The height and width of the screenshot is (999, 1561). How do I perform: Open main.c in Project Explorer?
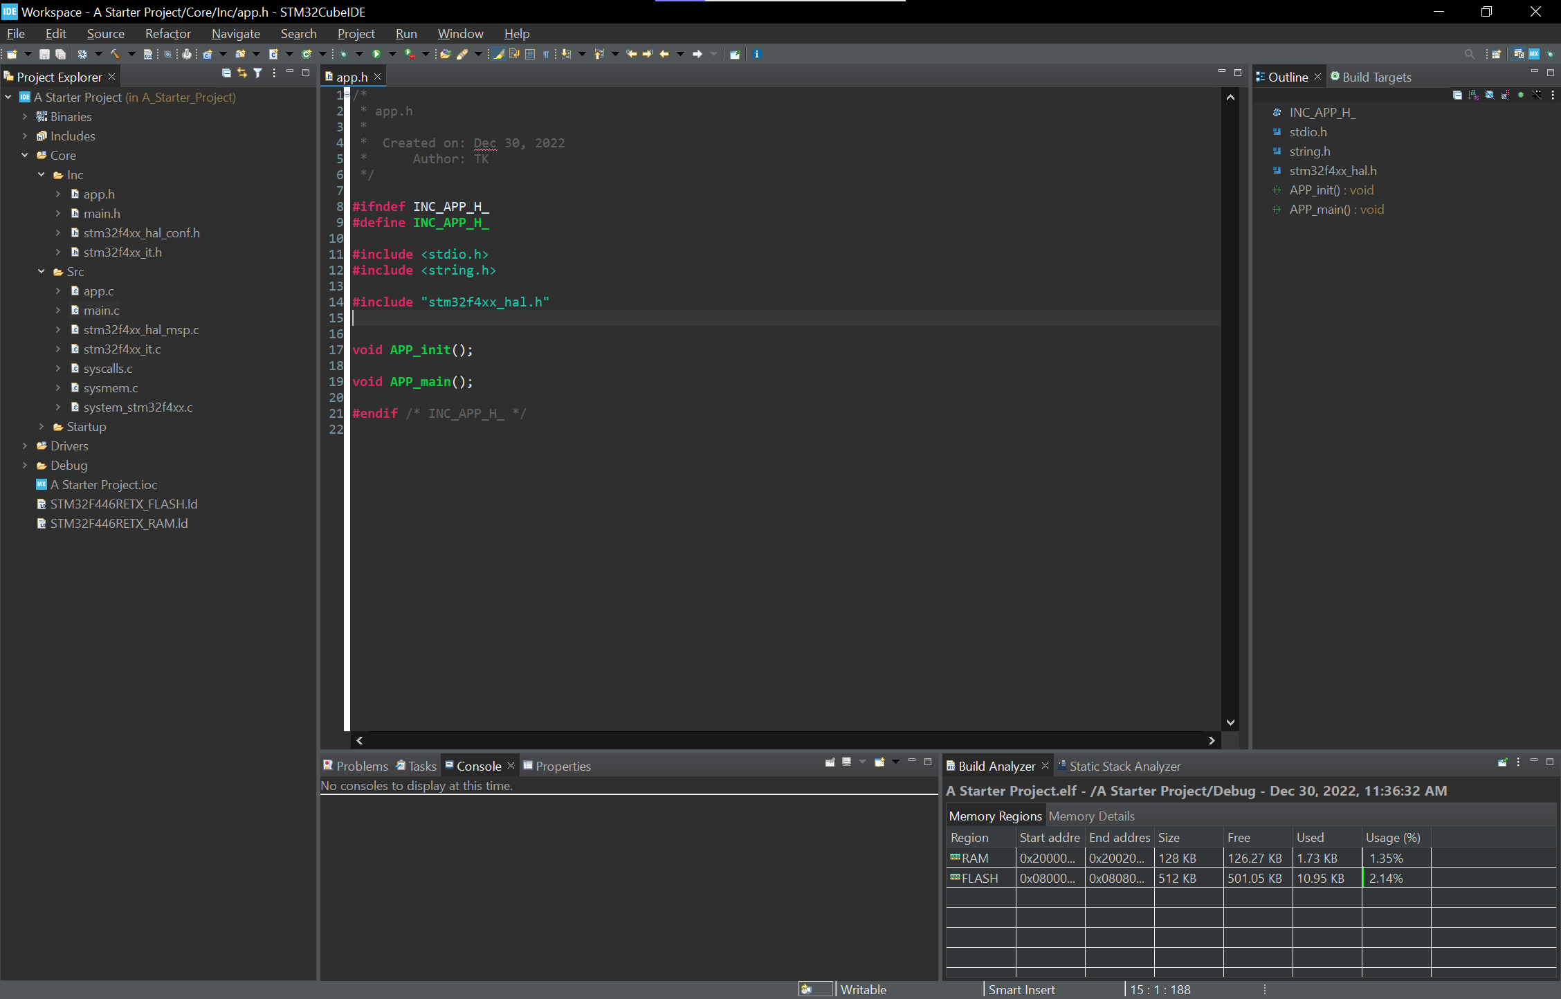(x=101, y=311)
